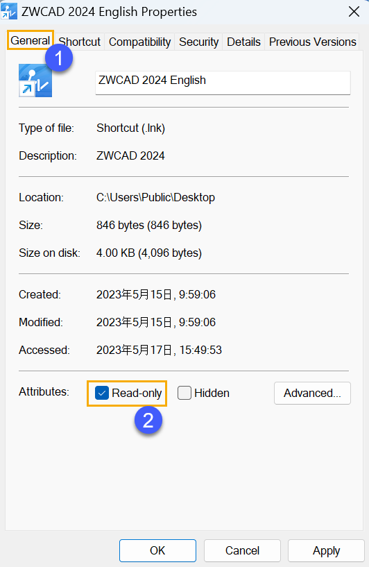Screen dimensions: 369x567
Task: Click the Cancel button
Action: 242,550
